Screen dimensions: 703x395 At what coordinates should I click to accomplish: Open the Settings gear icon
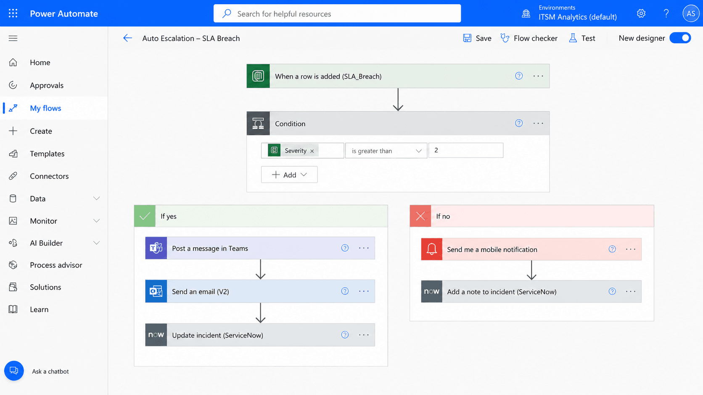pyautogui.click(x=641, y=13)
